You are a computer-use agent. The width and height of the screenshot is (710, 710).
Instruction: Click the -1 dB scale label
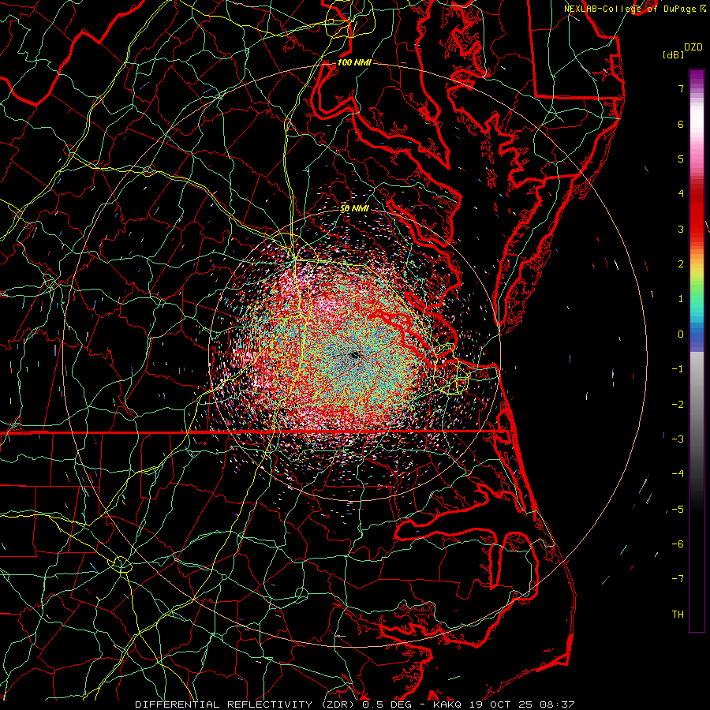[x=678, y=368]
